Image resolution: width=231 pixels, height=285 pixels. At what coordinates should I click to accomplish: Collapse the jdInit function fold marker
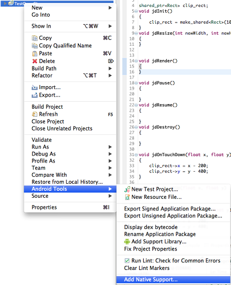[136, 11]
